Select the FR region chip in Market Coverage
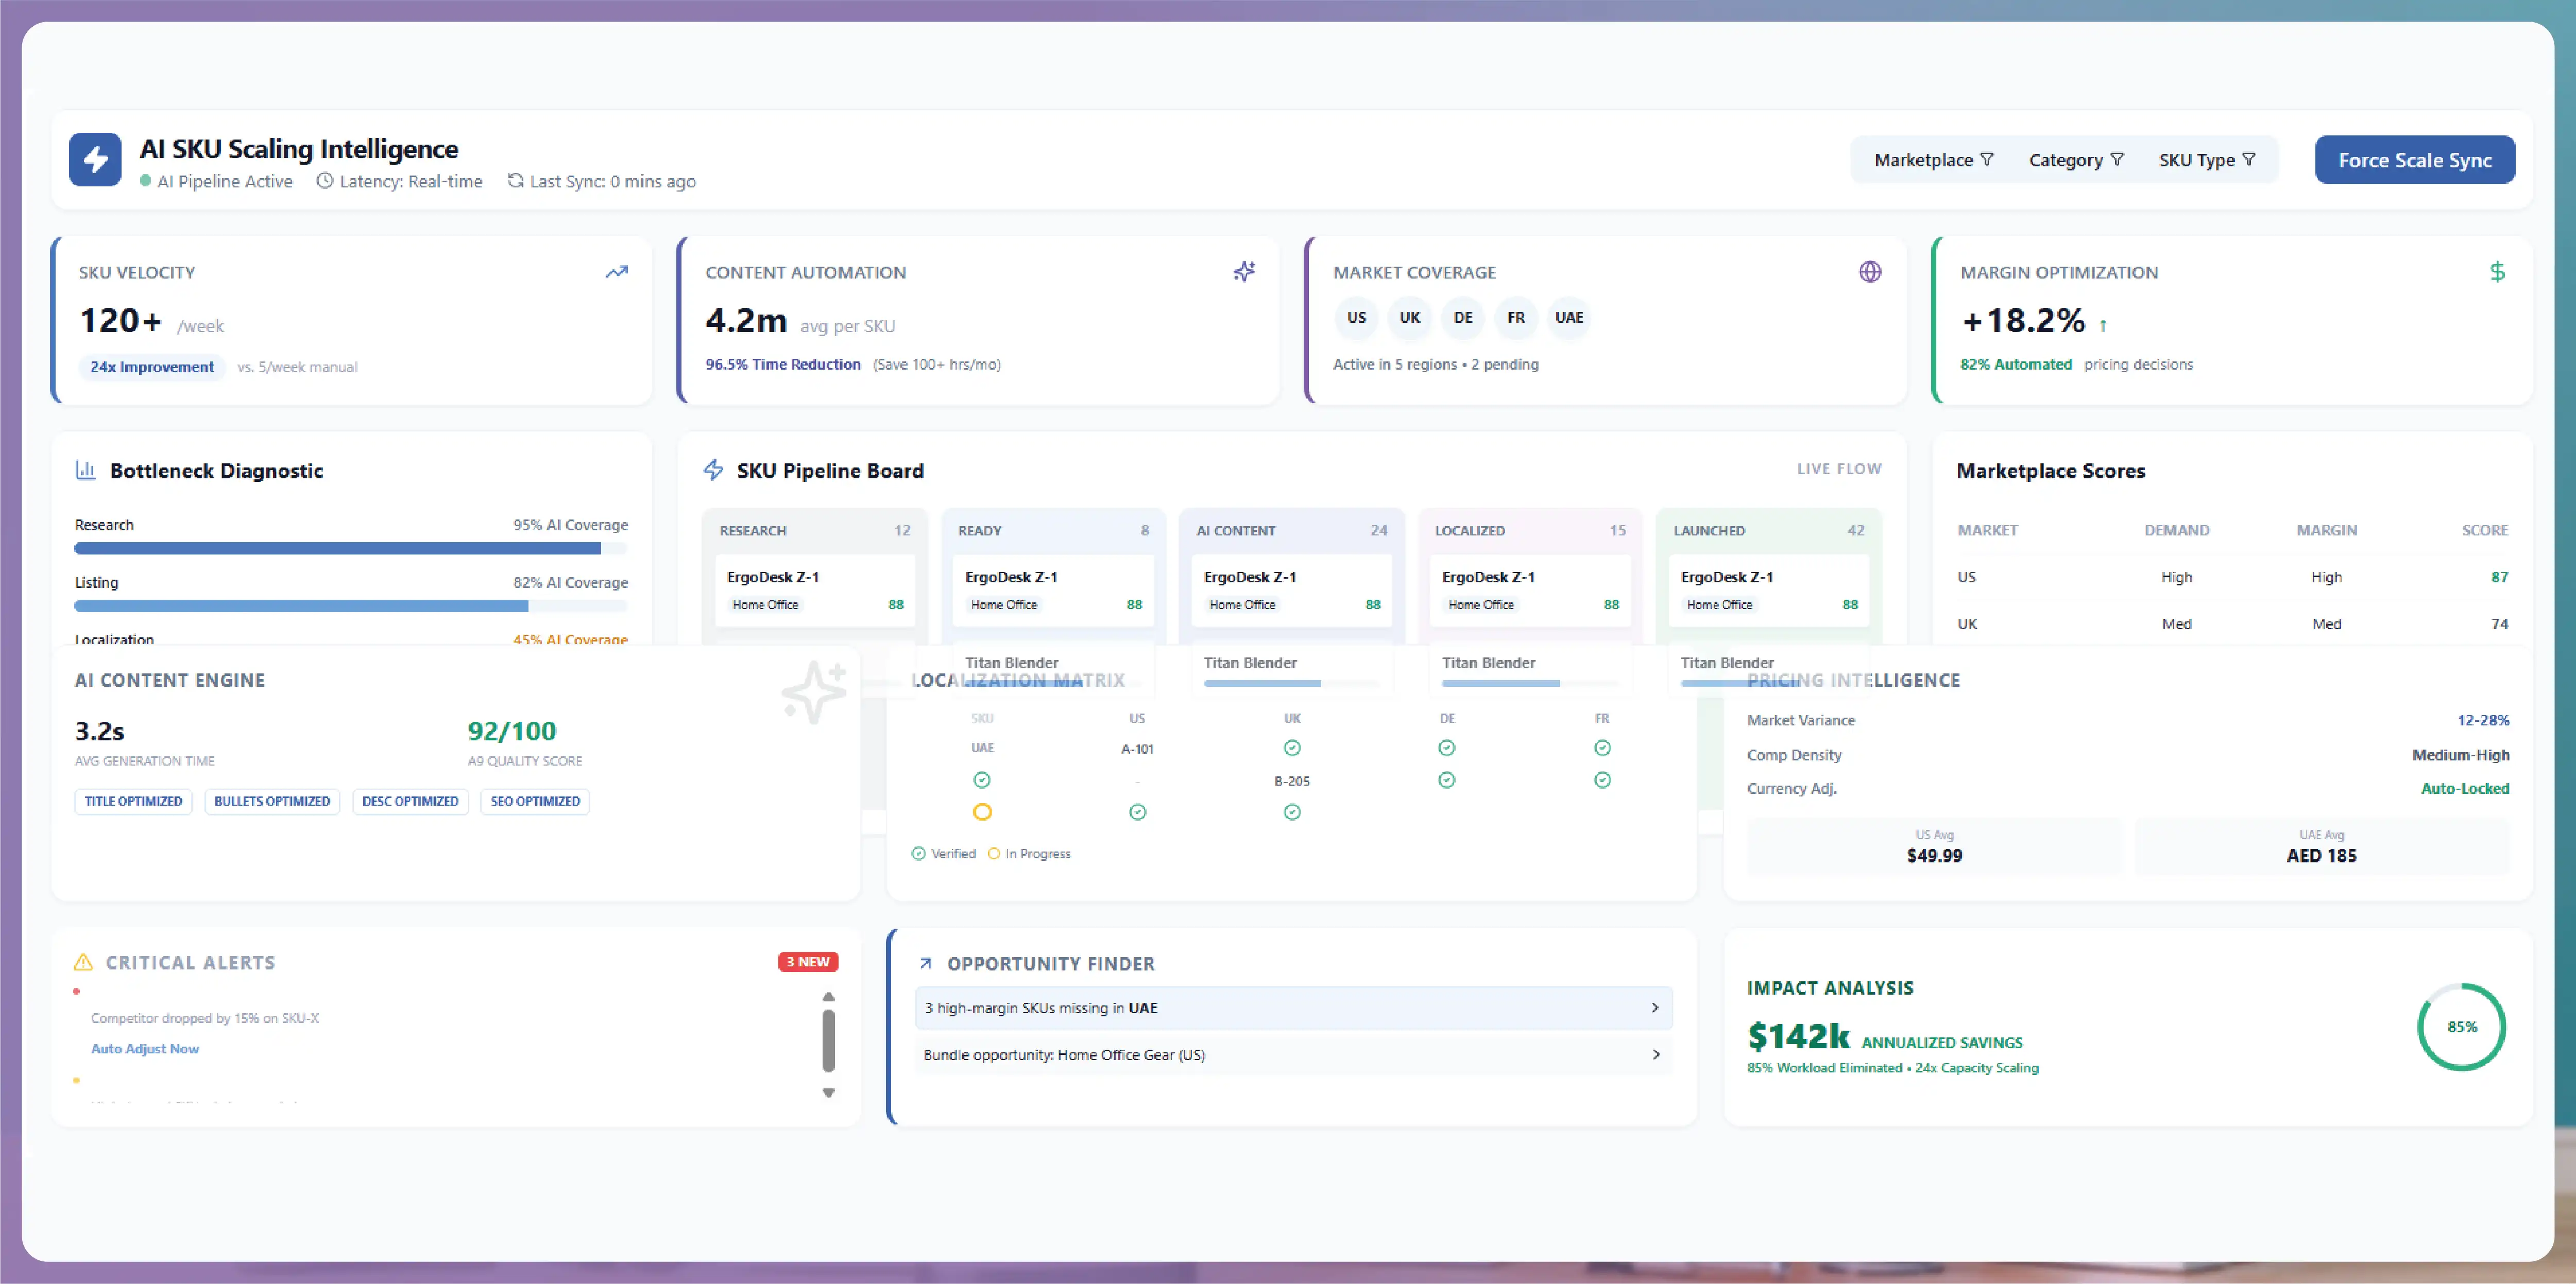Image resolution: width=2576 pixels, height=1284 pixels. (x=1516, y=318)
